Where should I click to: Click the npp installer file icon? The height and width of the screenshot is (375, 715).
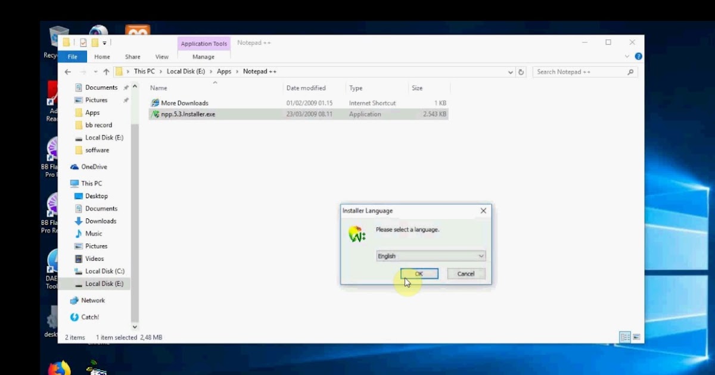156,114
